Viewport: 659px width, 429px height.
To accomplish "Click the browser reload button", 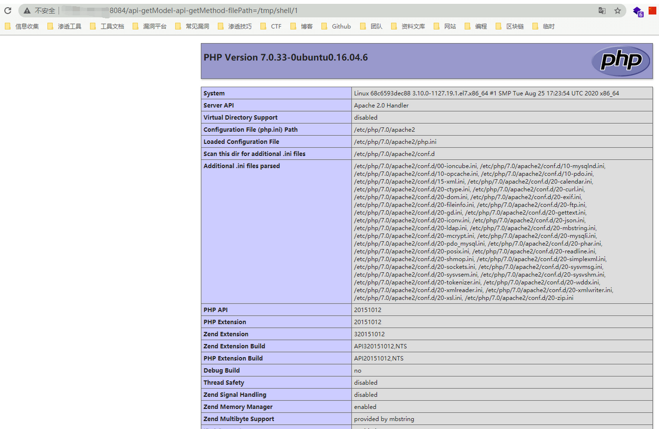I will (x=8, y=10).
